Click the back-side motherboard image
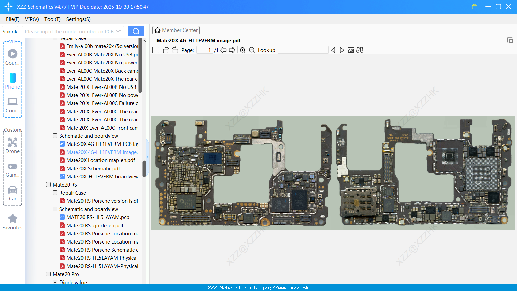The height and width of the screenshot is (291, 517). (x=424, y=173)
